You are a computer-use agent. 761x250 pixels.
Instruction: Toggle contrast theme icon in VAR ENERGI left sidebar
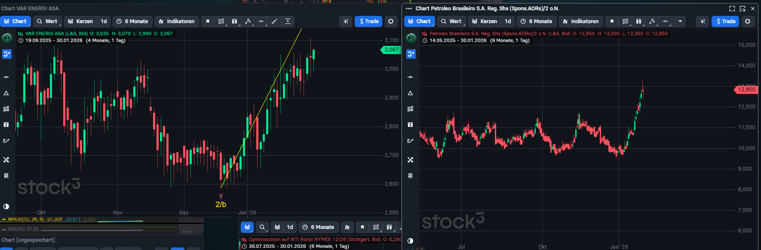point(6,206)
